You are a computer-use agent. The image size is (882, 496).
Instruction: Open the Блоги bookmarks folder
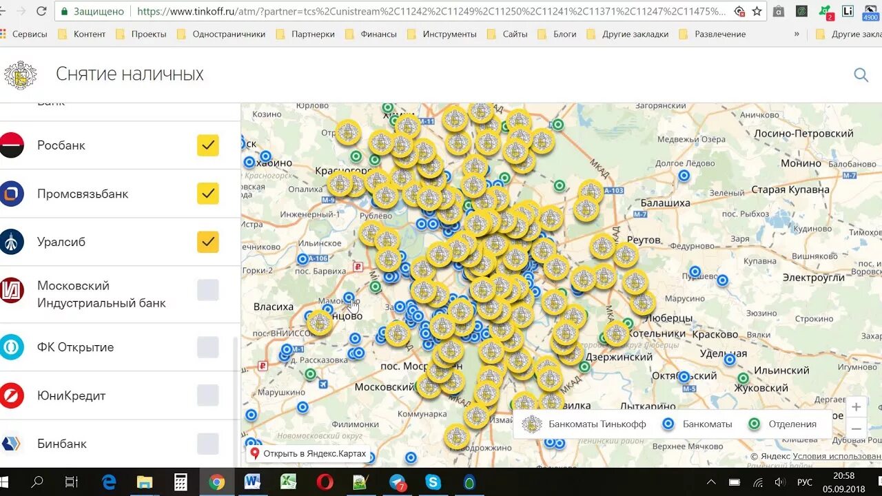pyautogui.click(x=557, y=34)
